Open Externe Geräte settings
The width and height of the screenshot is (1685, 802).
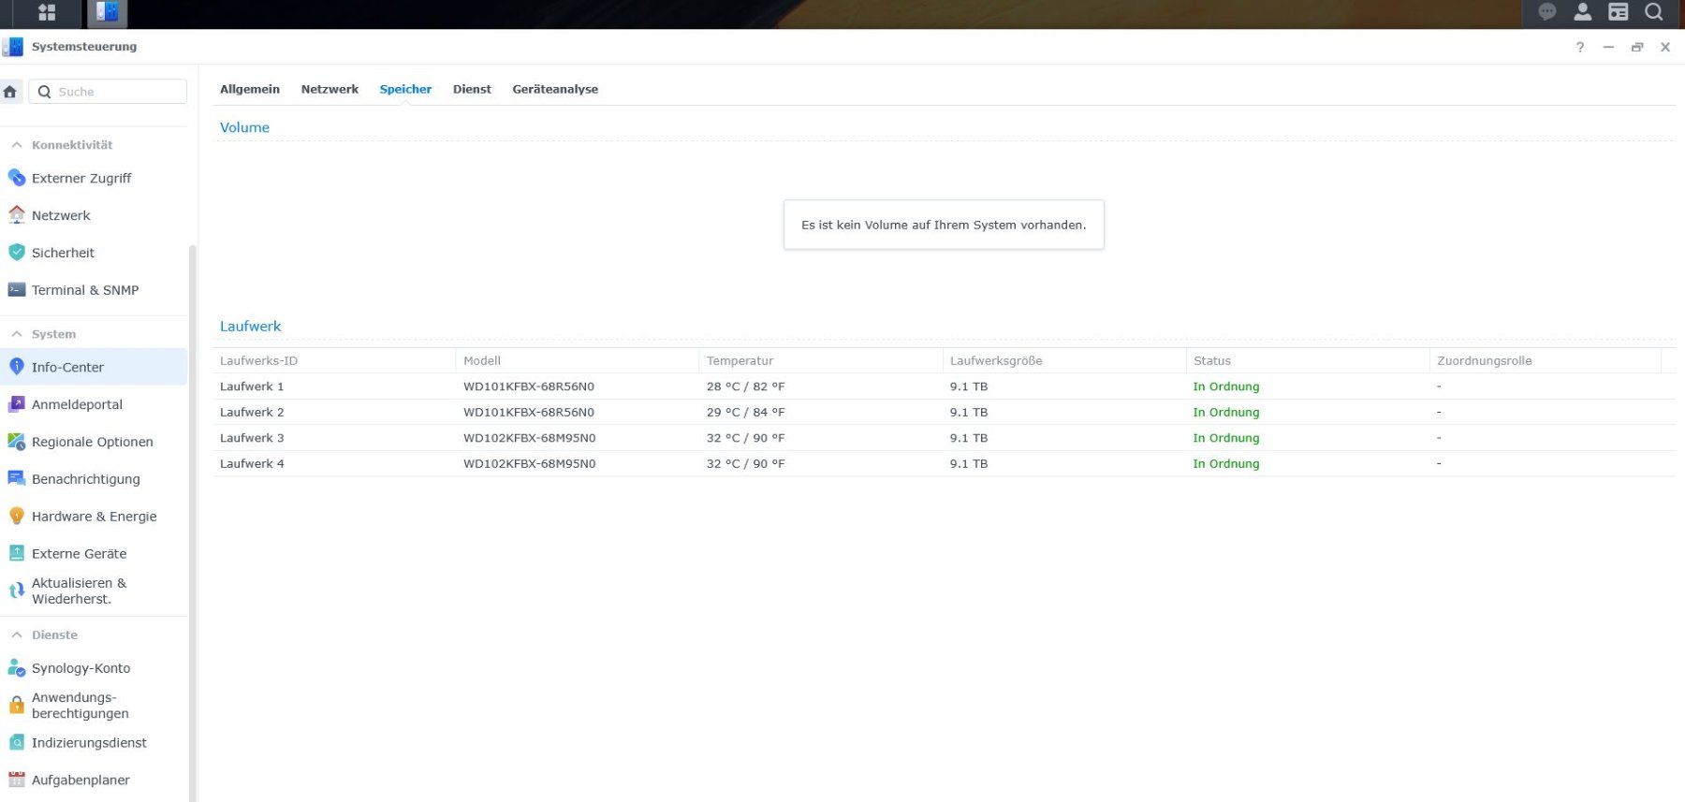(x=94, y=554)
